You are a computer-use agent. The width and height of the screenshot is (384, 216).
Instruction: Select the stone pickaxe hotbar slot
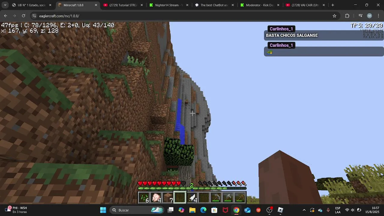(x=216, y=198)
